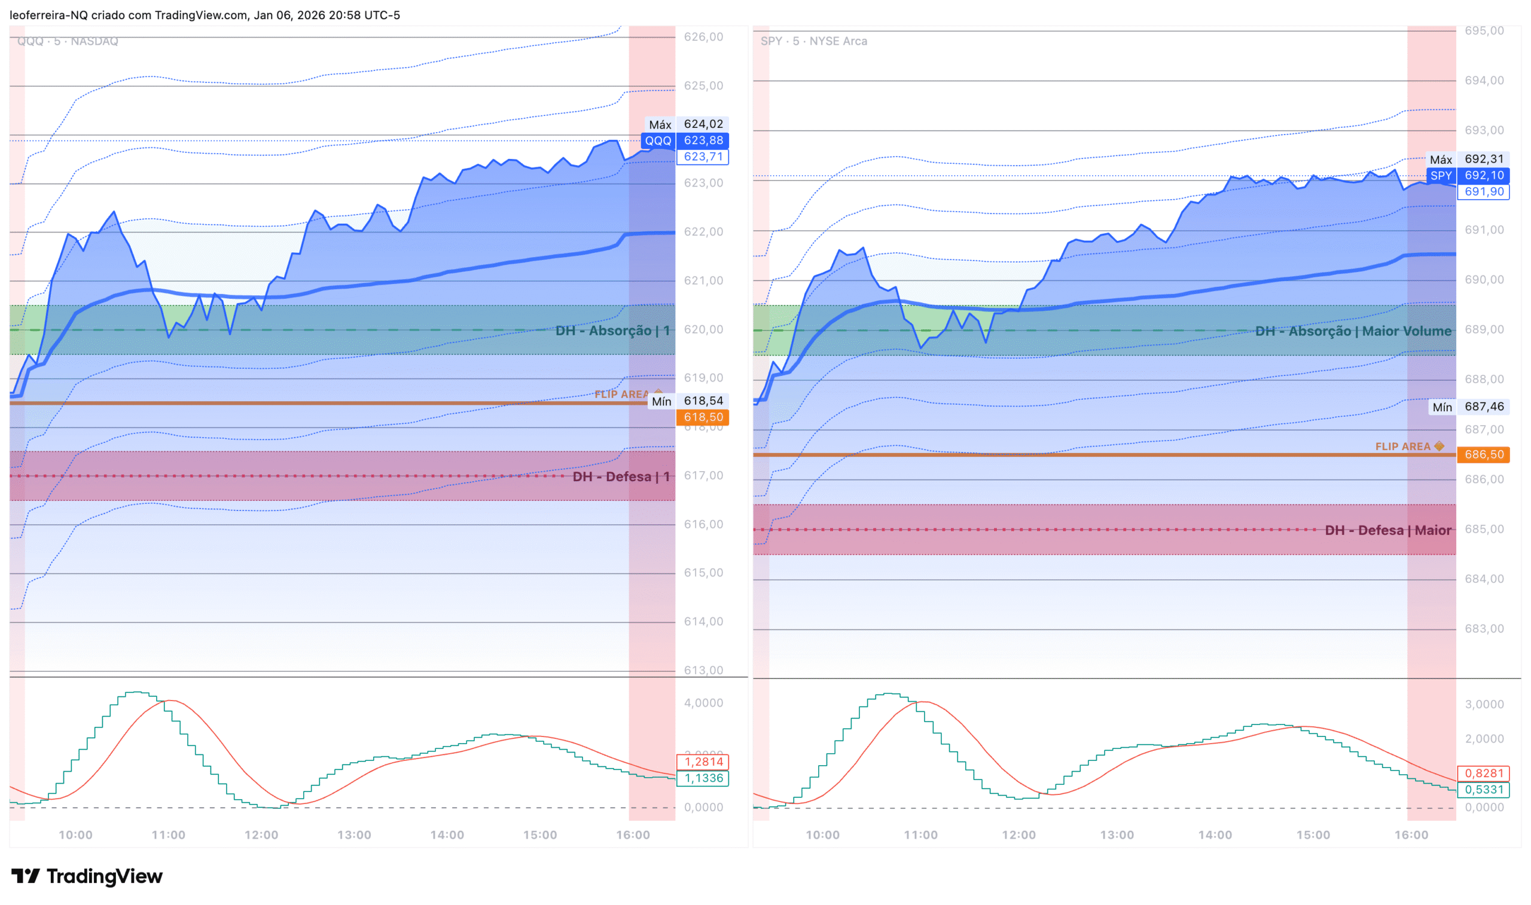Click the 695,00 price scale label
Image resolution: width=1531 pixels, height=905 pixels.
tap(1484, 30)
